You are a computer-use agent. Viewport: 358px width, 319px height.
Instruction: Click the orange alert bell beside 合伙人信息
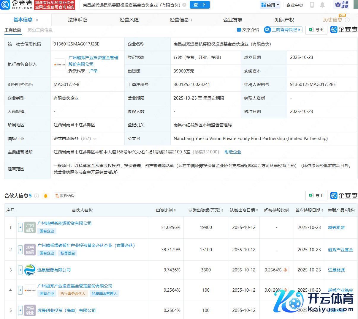click(x=46, y=196)
